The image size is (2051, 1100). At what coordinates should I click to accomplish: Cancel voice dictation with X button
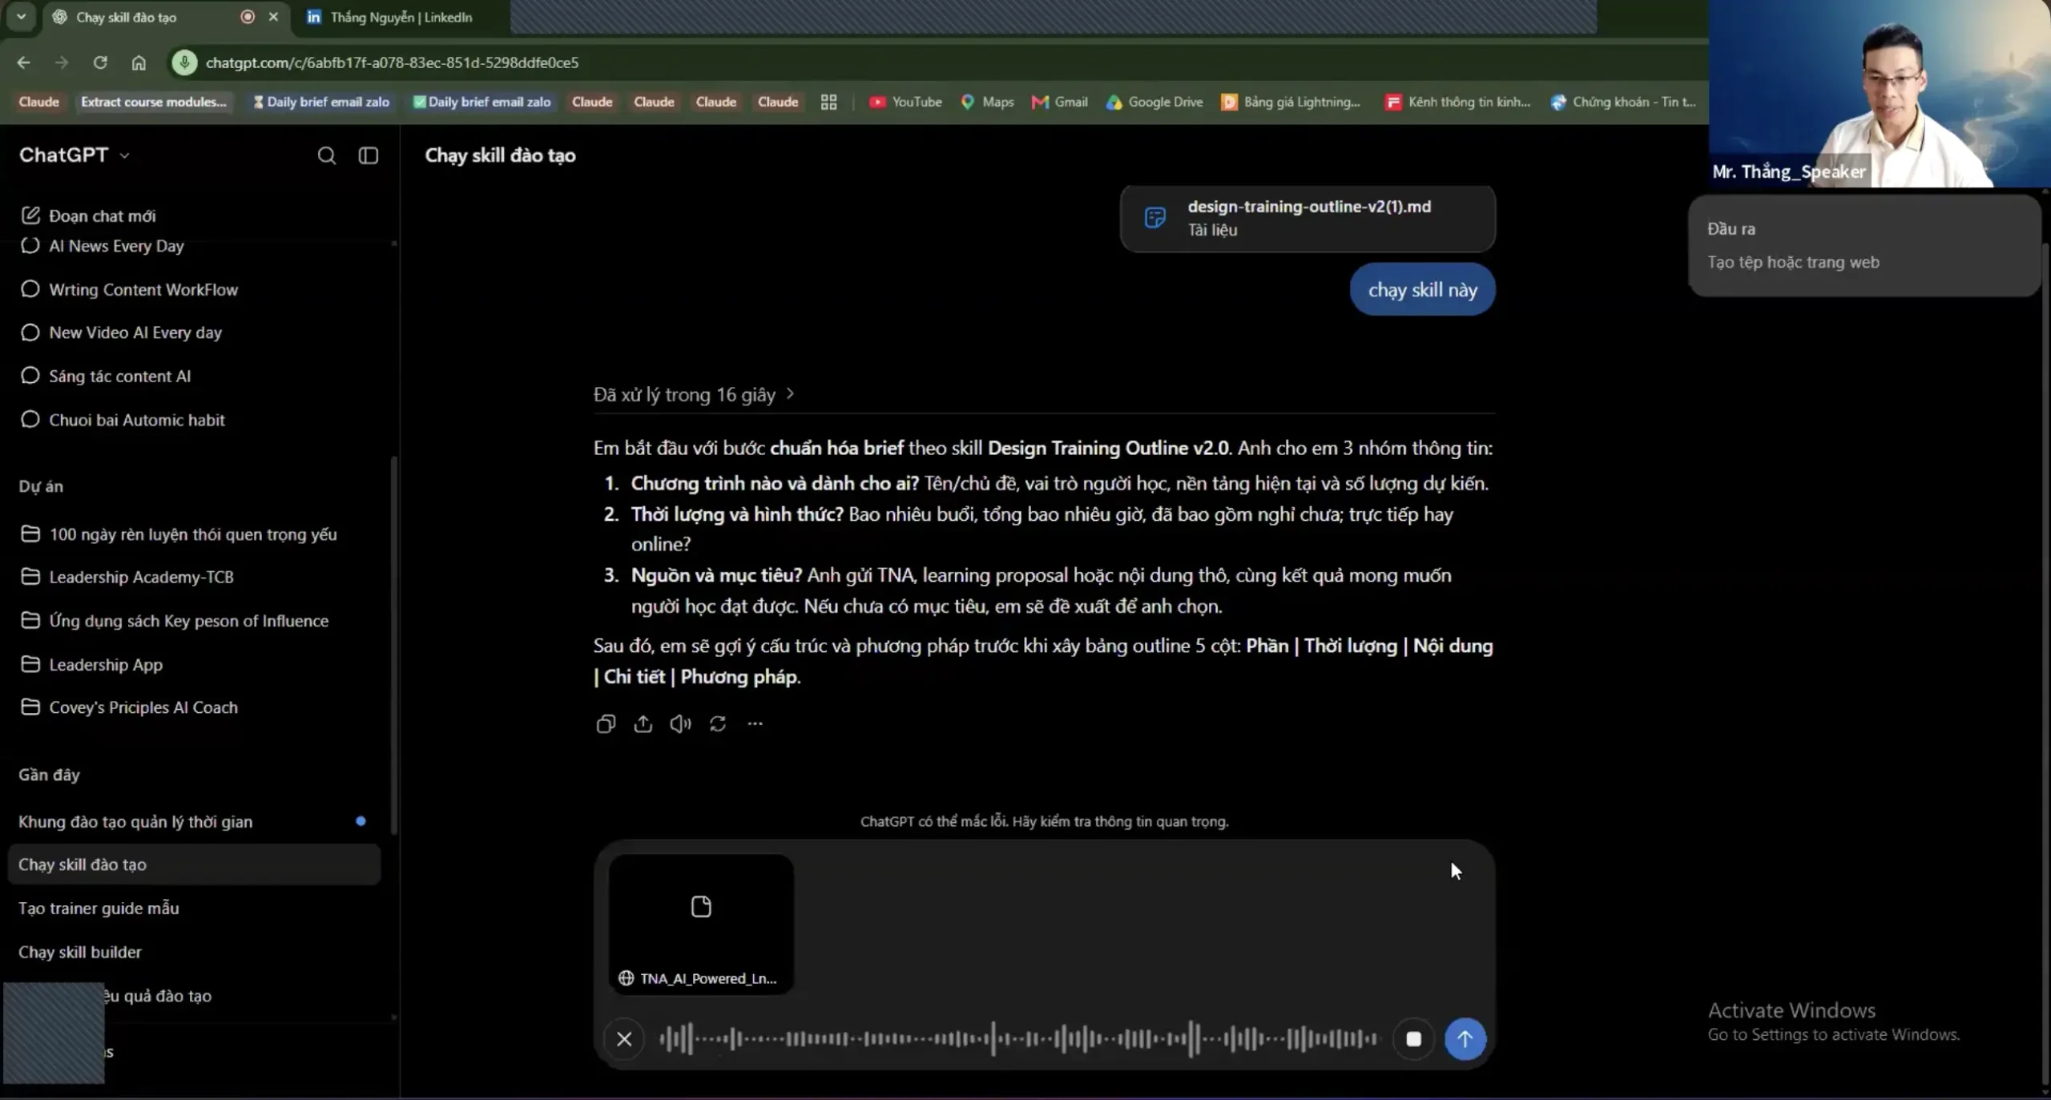624,1039
